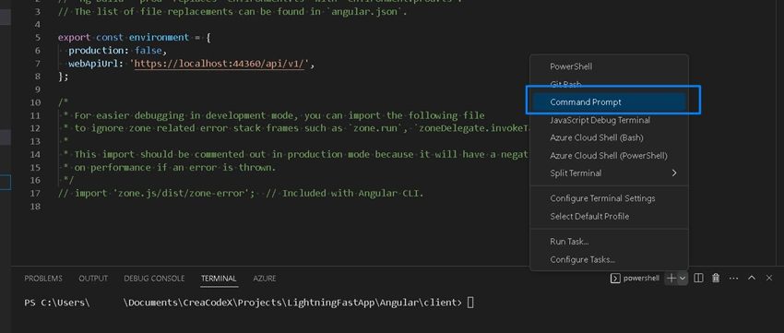This screenshot has width=784, height=333.
Task: Open the DEBUG CONSOLE tab
Action: 154,279
